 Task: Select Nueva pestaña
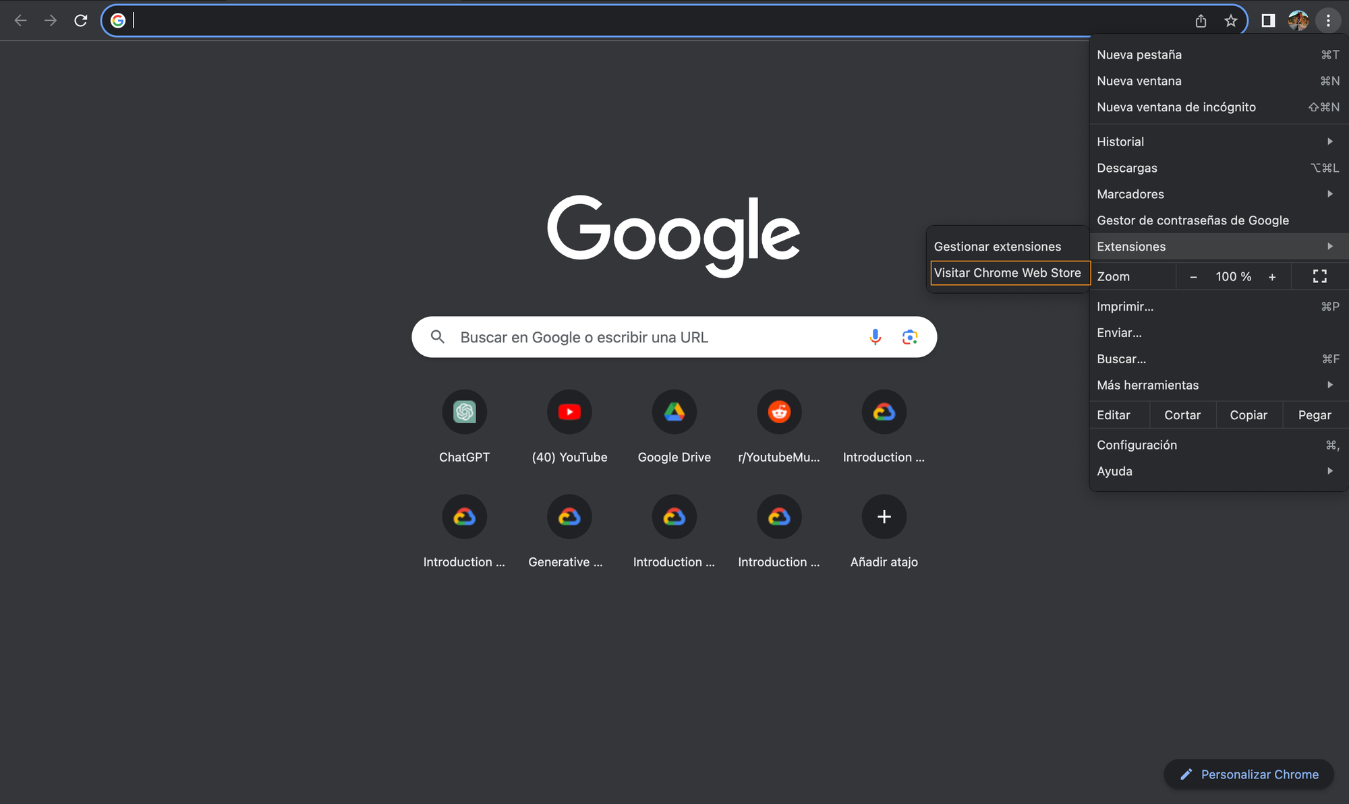pos(1218,55)
